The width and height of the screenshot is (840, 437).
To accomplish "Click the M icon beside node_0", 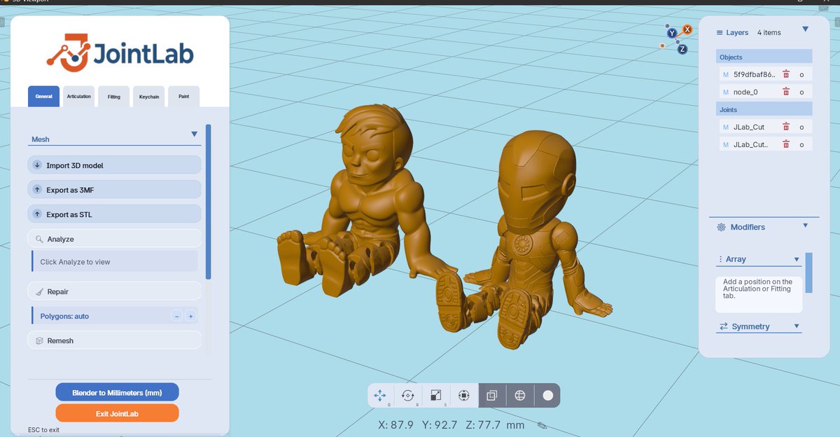I will [726, 92].
